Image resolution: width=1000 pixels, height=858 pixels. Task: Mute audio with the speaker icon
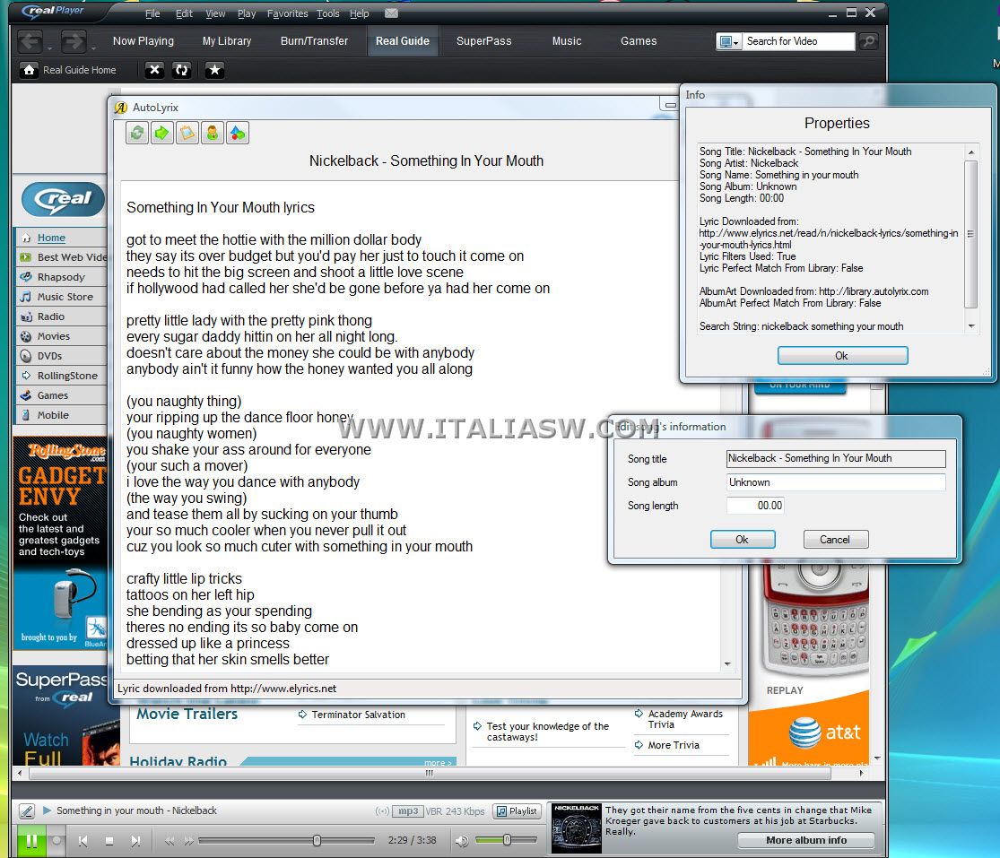point(462,841)
